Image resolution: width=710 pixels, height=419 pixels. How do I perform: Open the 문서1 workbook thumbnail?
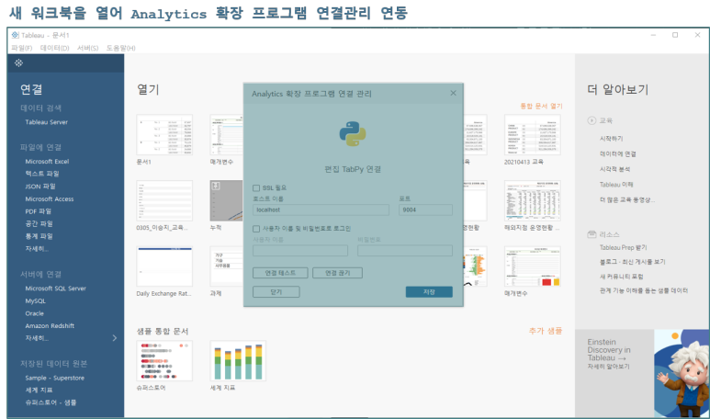[x=164, y=135]
